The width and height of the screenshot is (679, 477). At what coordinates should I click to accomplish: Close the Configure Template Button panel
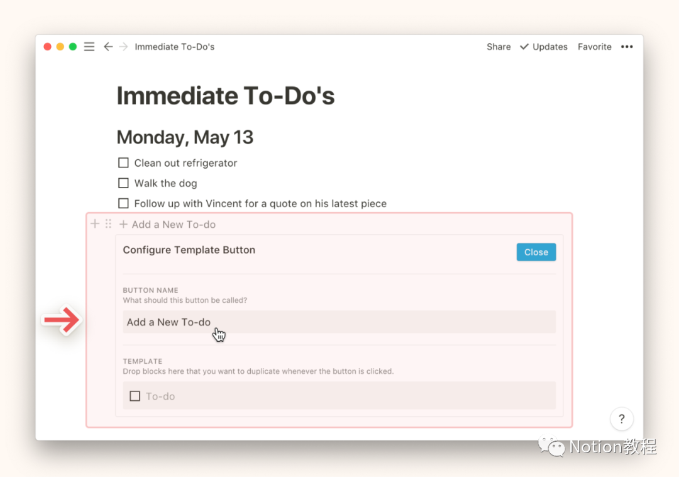536,252
